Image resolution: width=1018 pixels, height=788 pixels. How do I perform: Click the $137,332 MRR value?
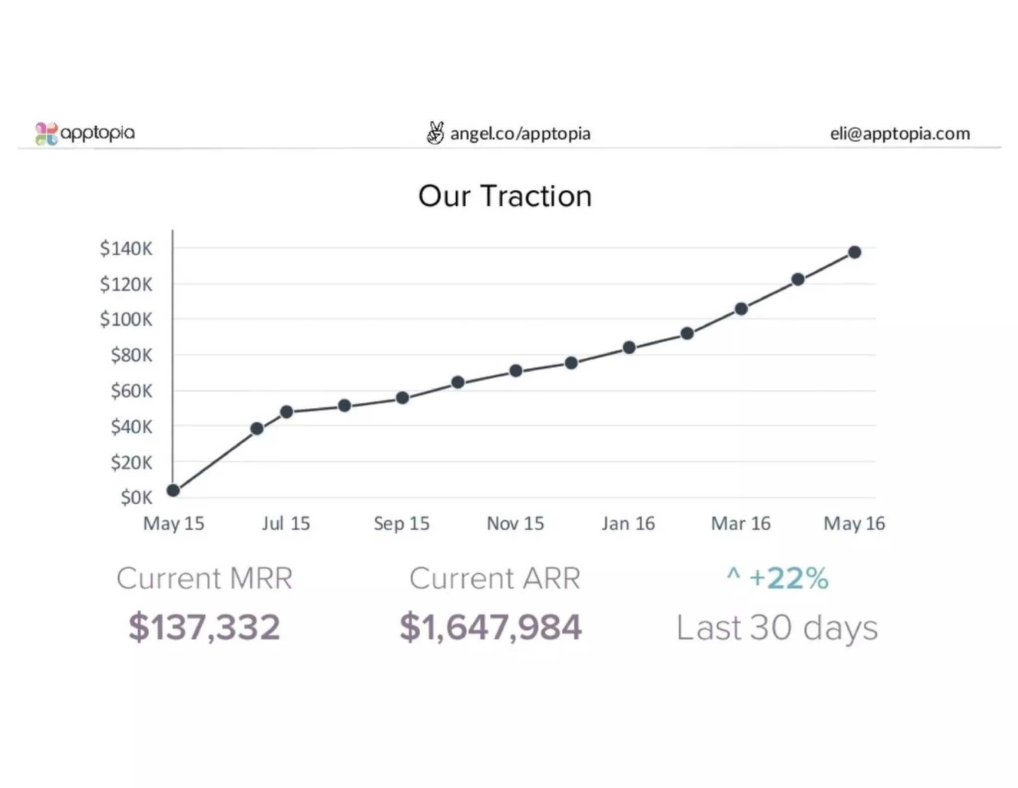(204, 627)
